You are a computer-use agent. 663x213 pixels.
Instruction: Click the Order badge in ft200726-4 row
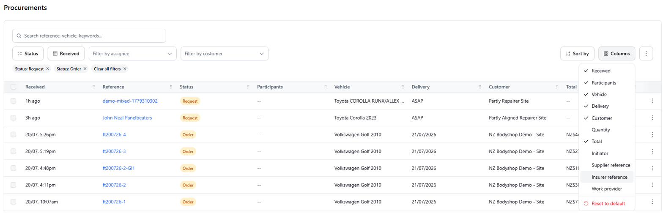(x=188, y=135)
